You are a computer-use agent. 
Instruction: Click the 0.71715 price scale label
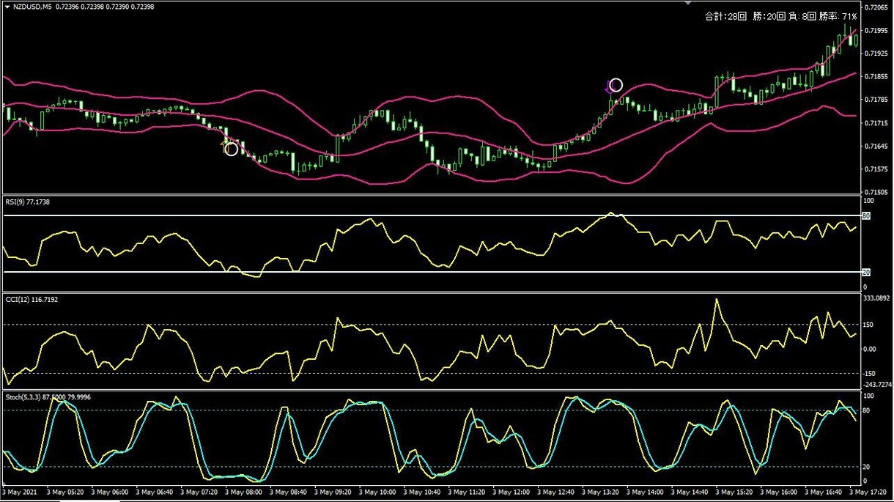tap(876, 122)
